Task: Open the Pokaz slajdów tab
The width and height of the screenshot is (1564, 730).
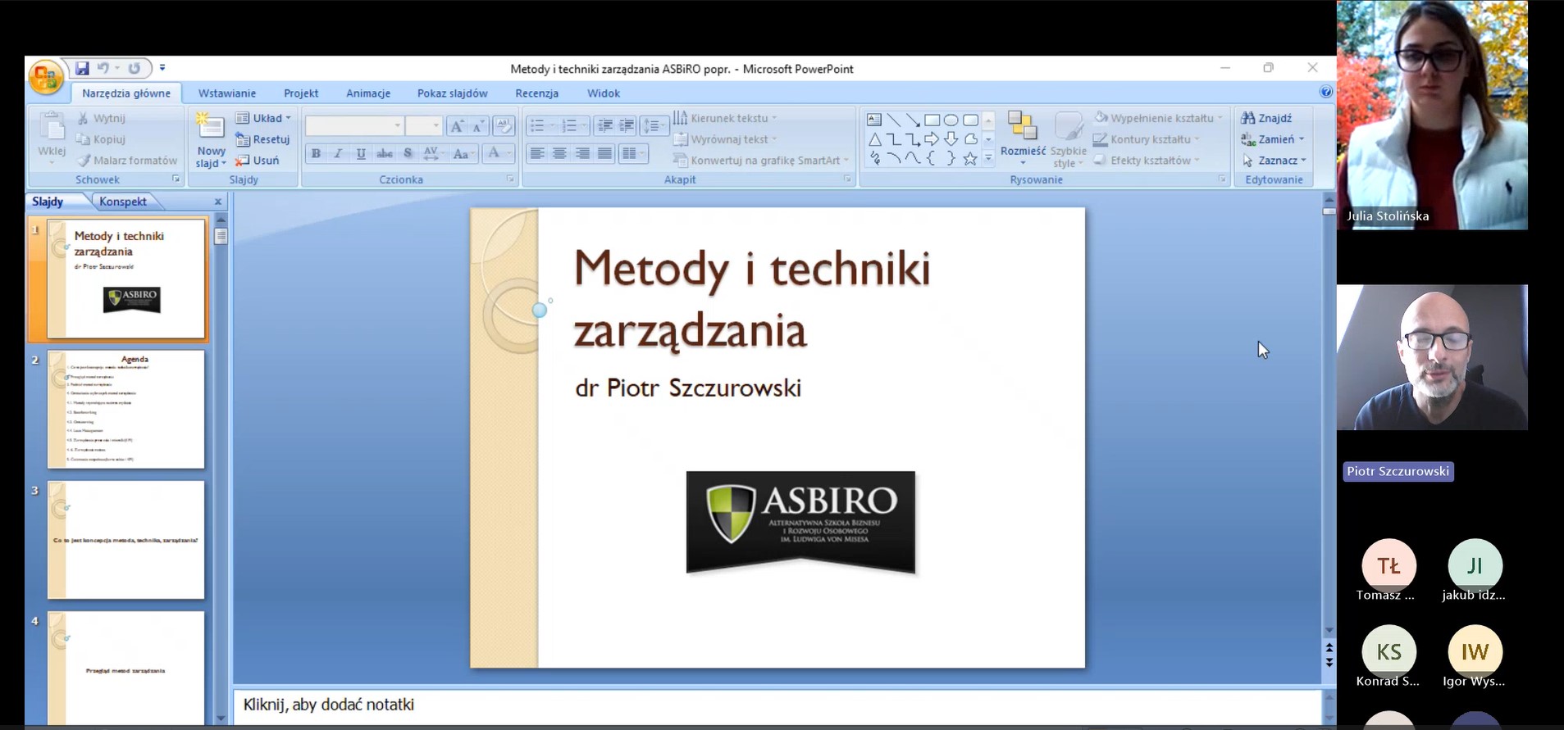Action: click(452, 93)
